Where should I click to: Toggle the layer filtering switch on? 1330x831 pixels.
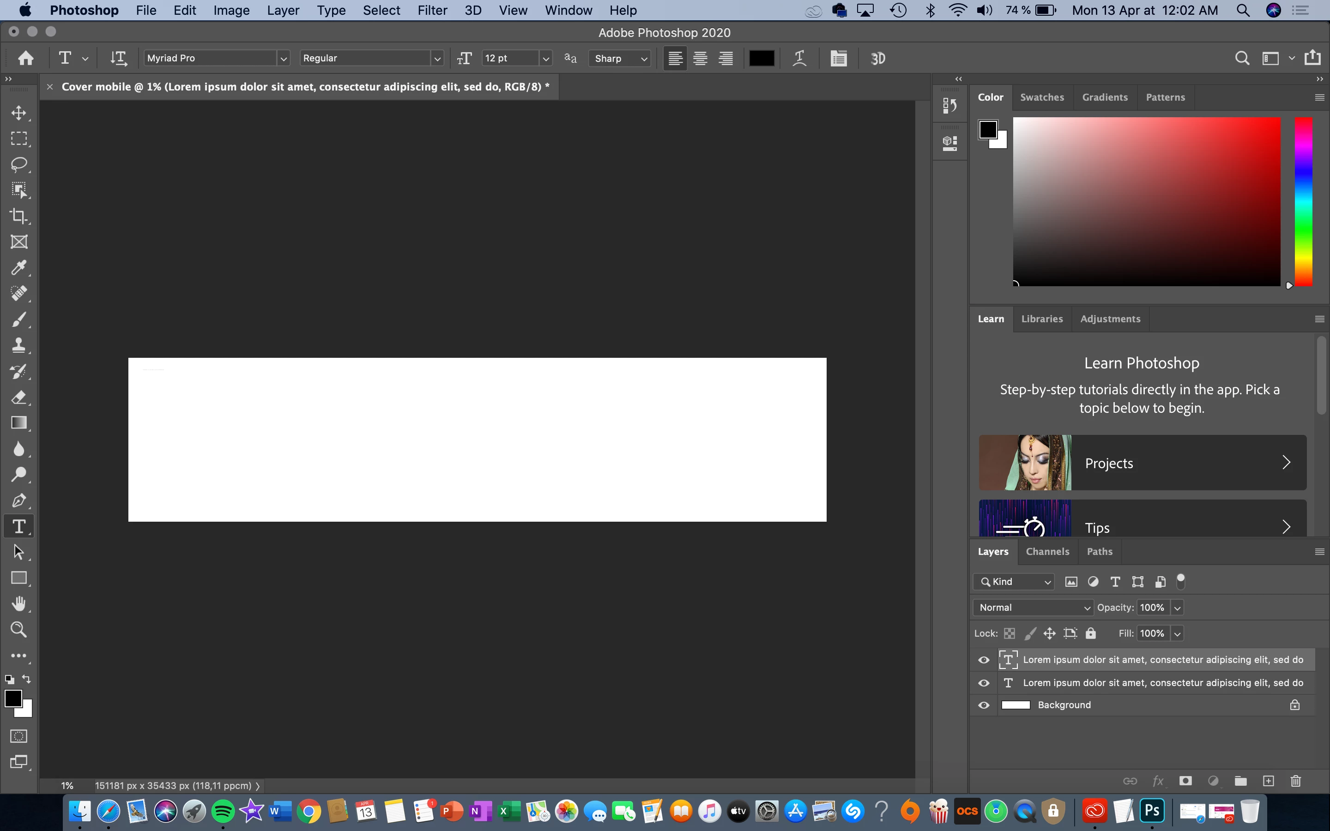point(1180,582)
